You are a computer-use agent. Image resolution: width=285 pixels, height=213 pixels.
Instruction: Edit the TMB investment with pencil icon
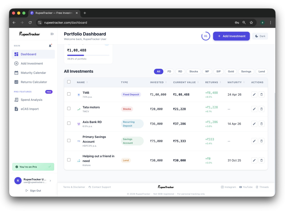(254, 94)
